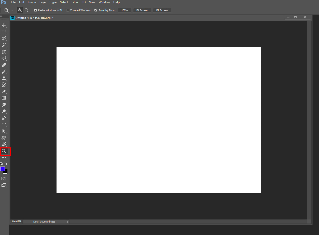
Task: Select the Zoom In mode in options bar
Action: [x=20, y=10]
